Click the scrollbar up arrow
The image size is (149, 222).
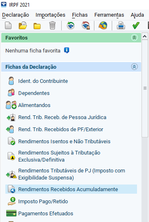[144, 36]
